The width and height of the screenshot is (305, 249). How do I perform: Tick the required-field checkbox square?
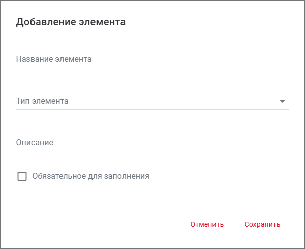click(x=22, y=176)
